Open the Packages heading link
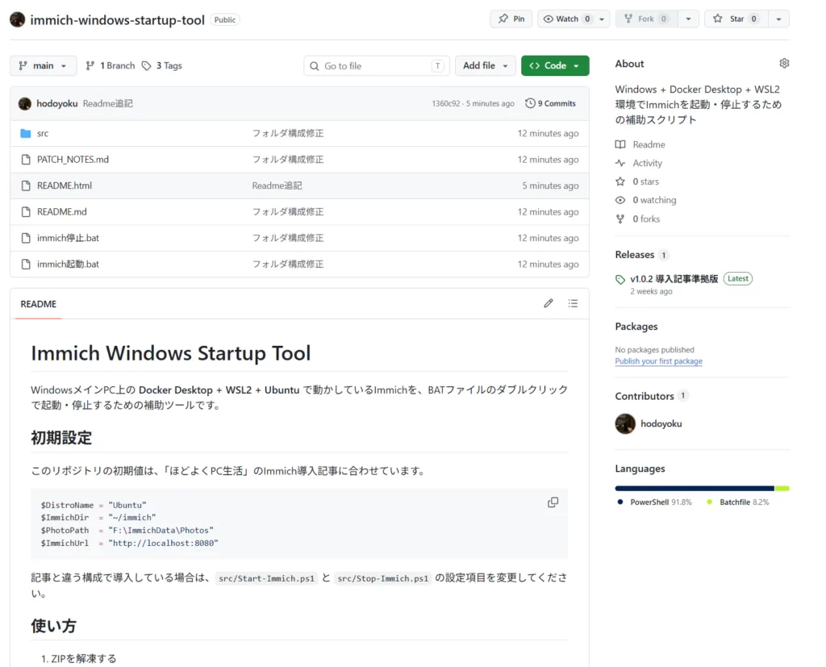The width and height of the screenshot is (826, 667). click(x=636, y=327)
